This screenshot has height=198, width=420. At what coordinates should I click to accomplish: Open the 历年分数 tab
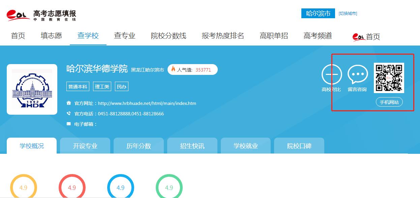[139, 146]
